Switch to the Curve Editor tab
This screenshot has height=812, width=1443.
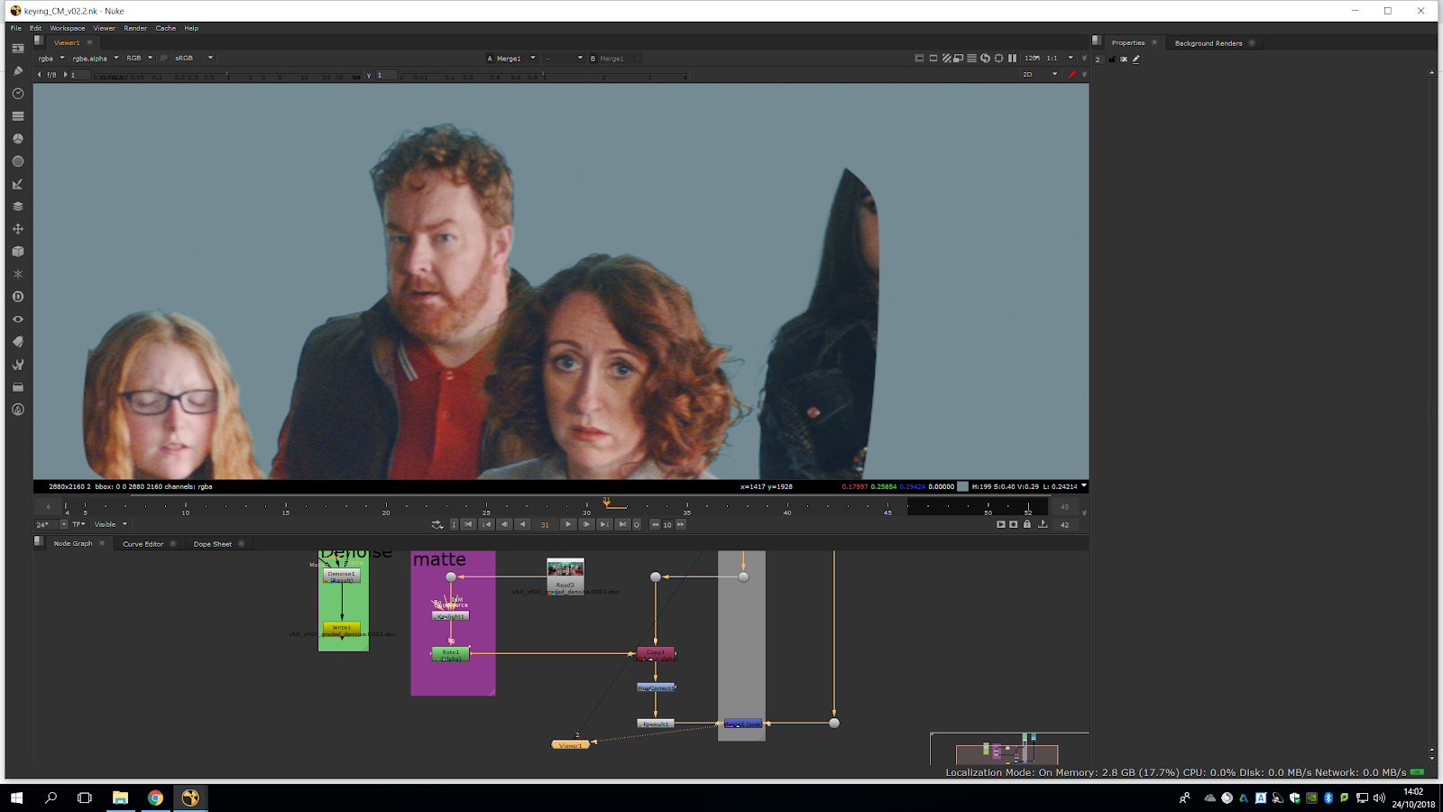143,544
